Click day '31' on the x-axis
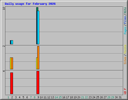Image resolution: width=128 pixels, height=100 pixels. click(120, 97)
